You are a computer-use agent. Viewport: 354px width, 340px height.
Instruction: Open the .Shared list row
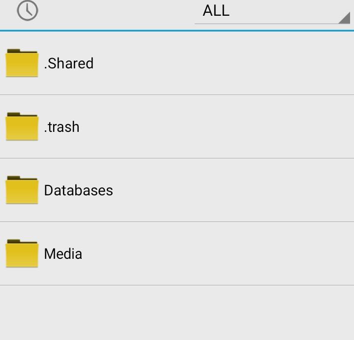click(x=197, y=63)
